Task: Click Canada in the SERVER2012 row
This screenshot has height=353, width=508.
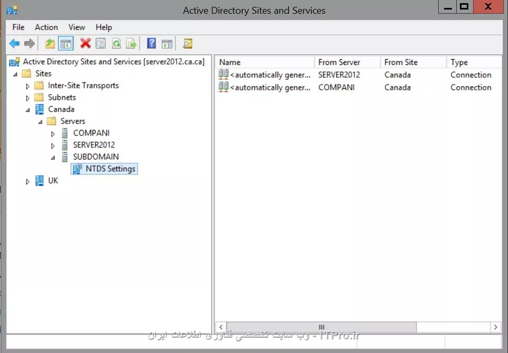Action: 398,75
